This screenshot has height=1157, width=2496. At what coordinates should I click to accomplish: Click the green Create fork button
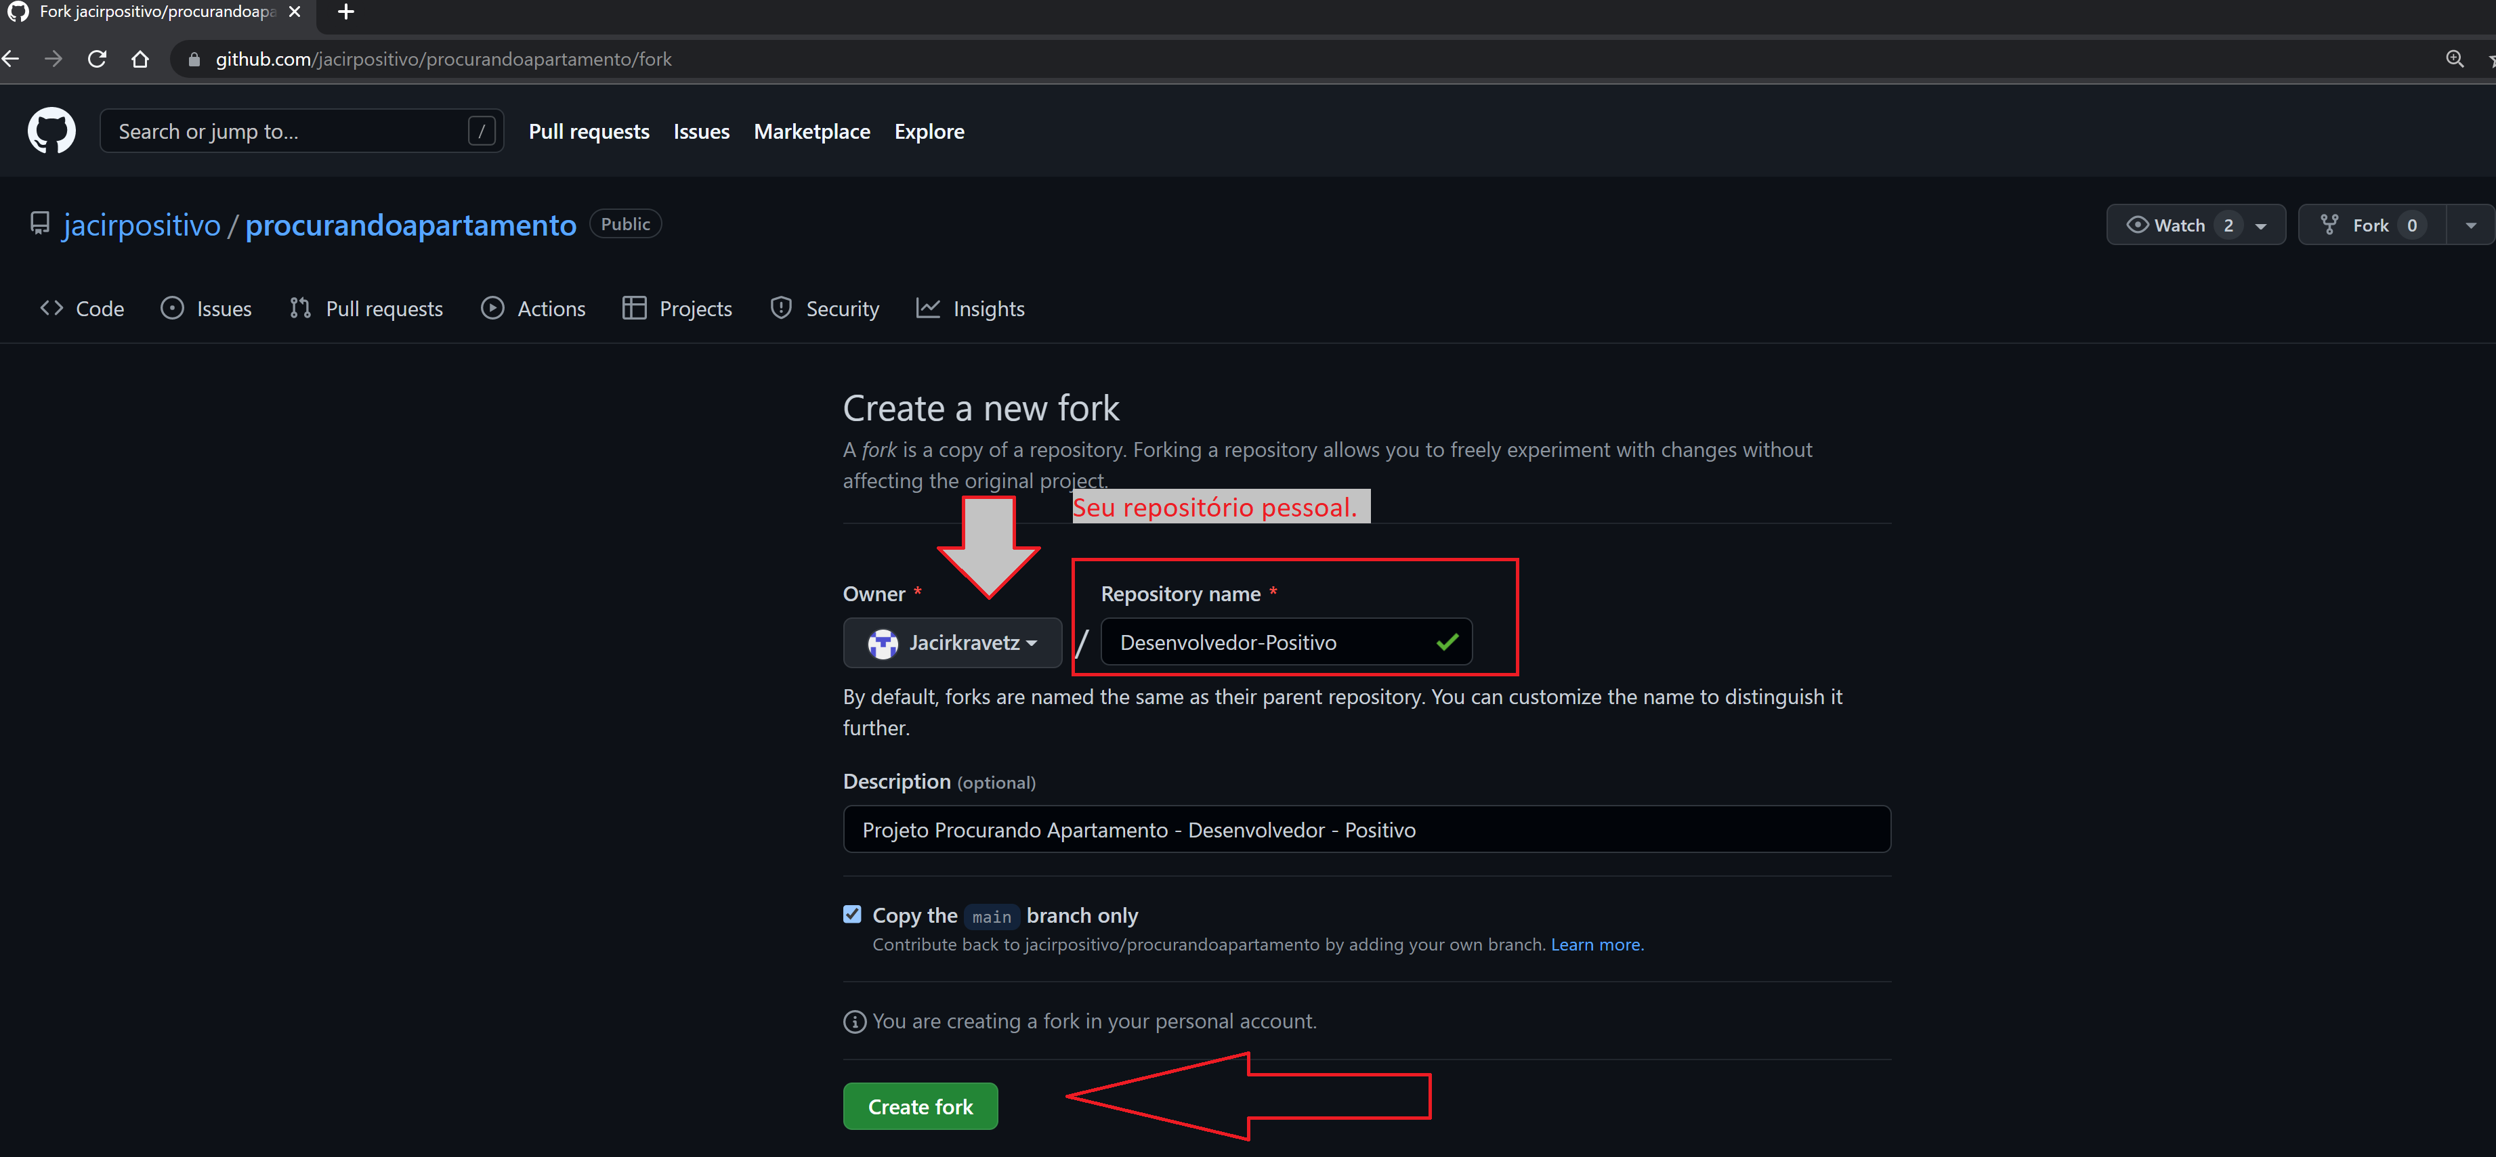(x=921, y=1106)
